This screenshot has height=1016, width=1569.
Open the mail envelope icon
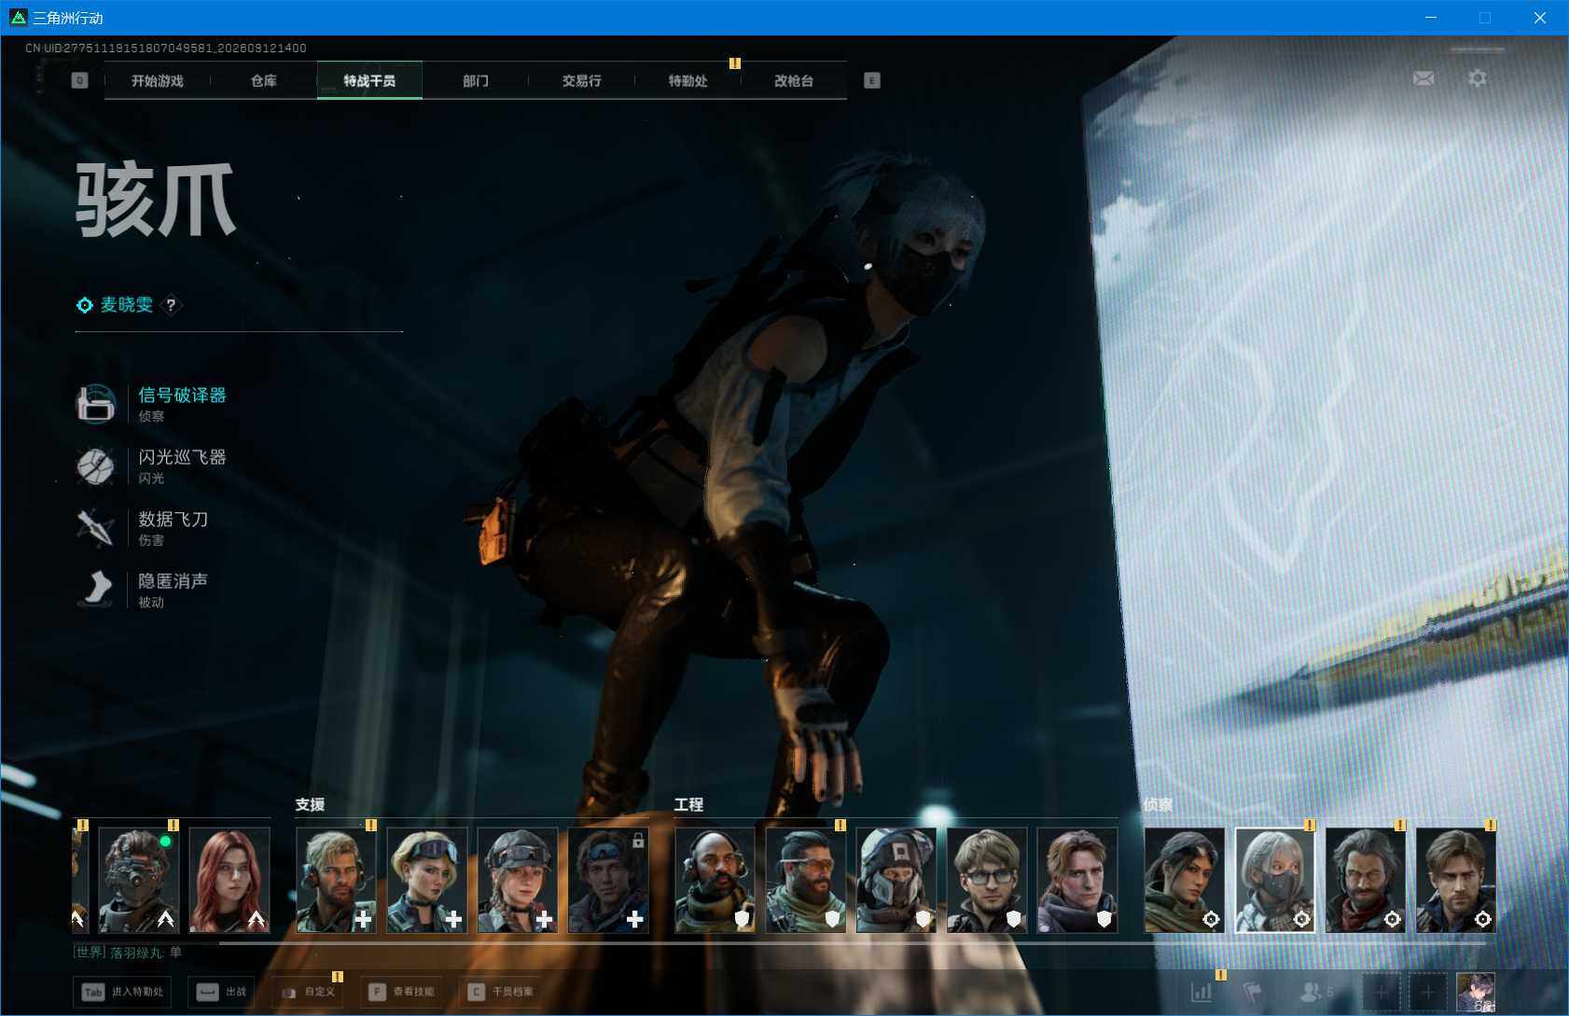pyautogui.click(x=1423, y=78)
